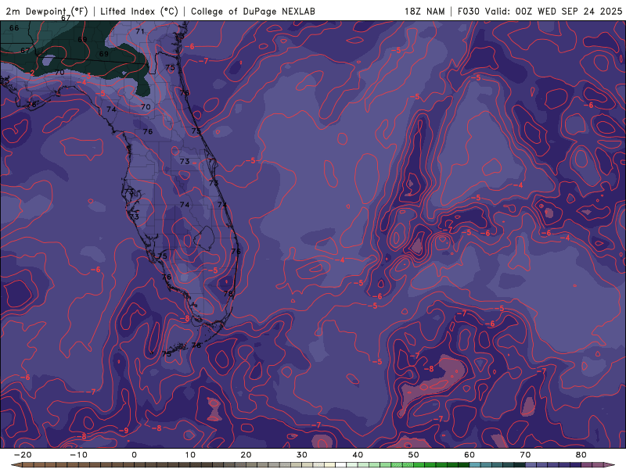
Task: Click the 'Lifted Index (°C)' title text
Action: [x=139, y=12]
